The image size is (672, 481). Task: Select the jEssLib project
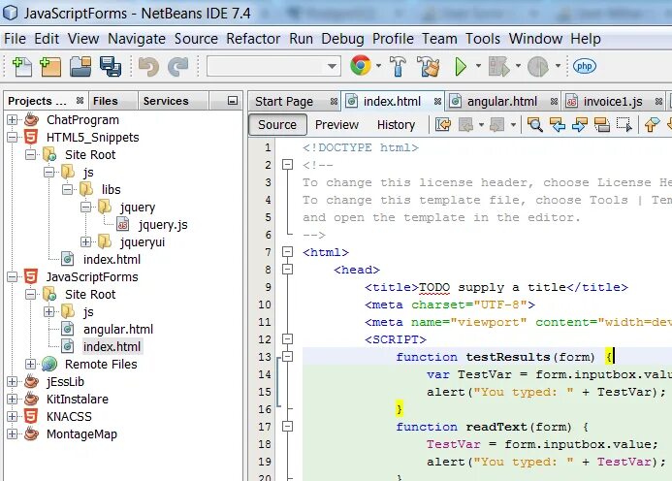(65, 381)
